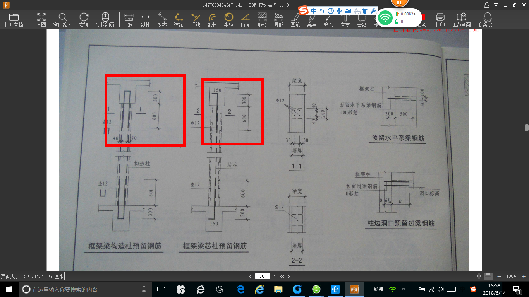529x297 pixels.
Task: Choose the 对齐 aligned dimension tool
Action: point(162,20)
